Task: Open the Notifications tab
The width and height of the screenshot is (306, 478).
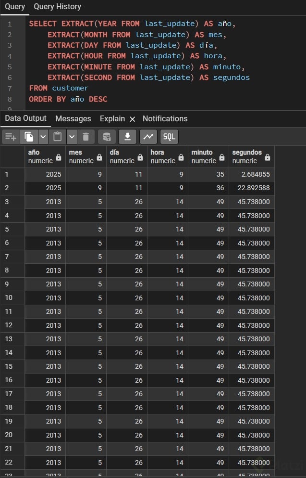Action: (165, 118)
